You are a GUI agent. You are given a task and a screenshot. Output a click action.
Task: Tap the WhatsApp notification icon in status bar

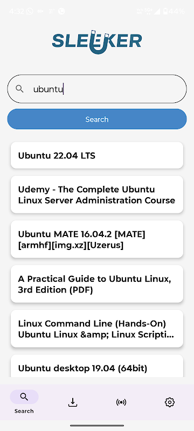click(30, 11)
